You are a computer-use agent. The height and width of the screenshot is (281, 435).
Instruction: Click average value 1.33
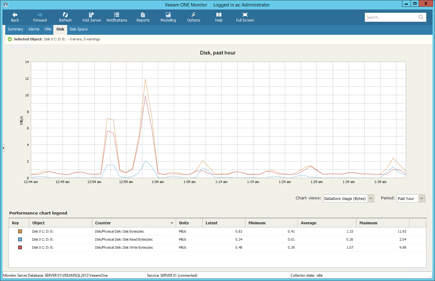[350, 231]
